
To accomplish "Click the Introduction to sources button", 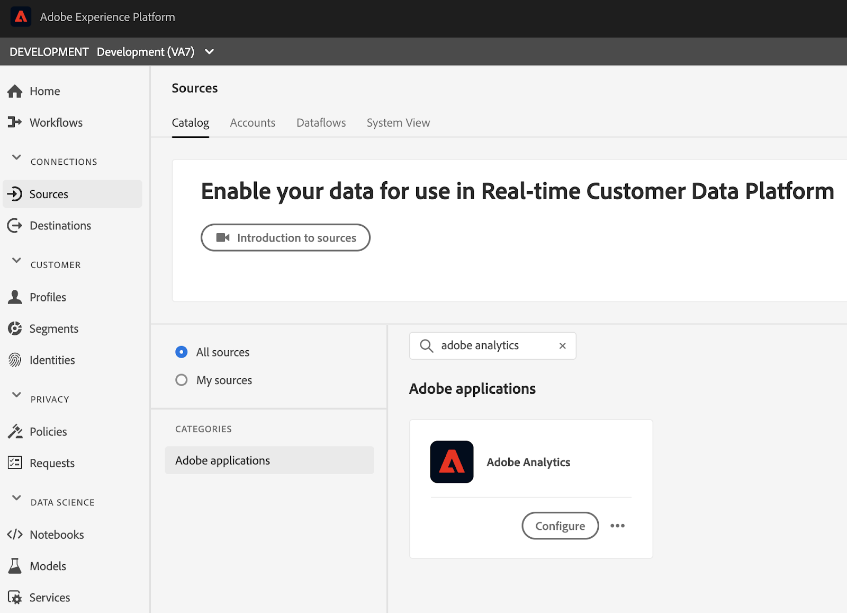I will click(x=285, y=237).
